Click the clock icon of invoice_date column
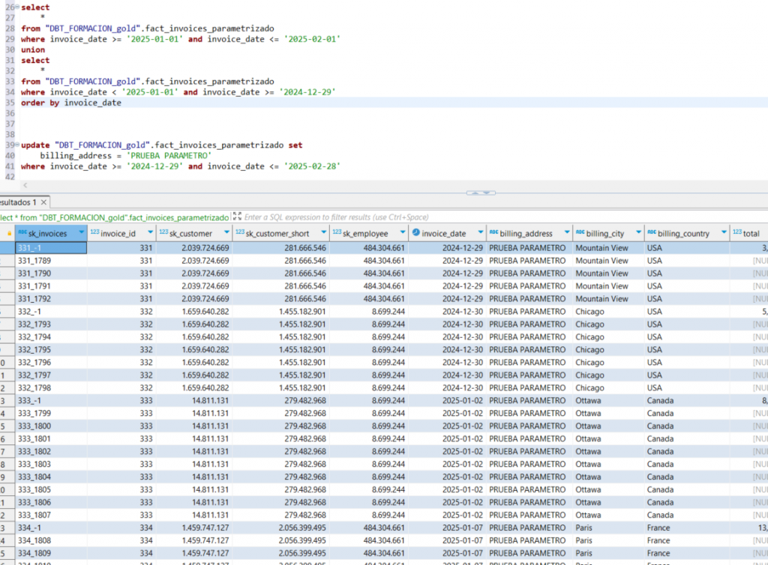768x565 pixels. [415, 234]
